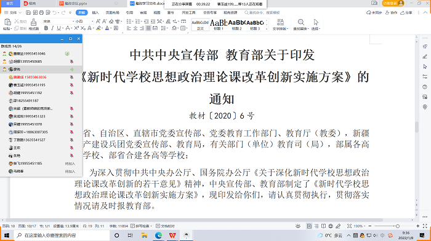Increase font size with the A+ icon
431x241 pixels.
[x=98, y=21]
